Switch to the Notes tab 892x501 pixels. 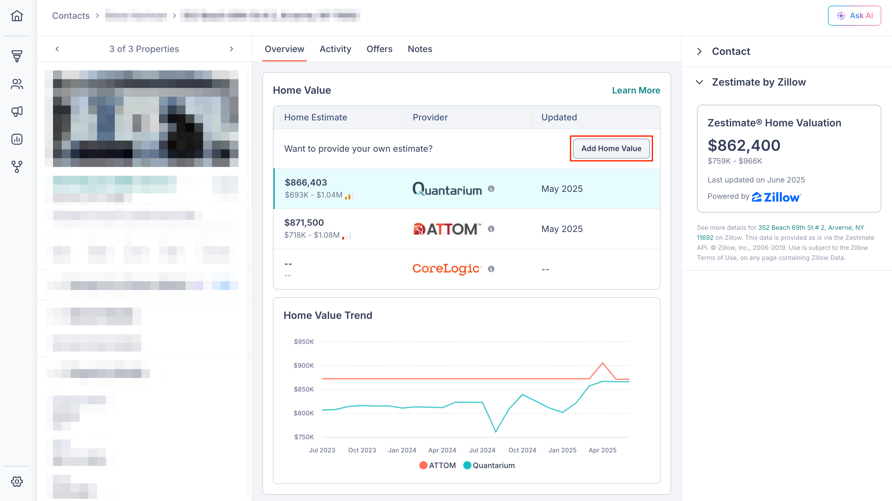click(420, 49)
